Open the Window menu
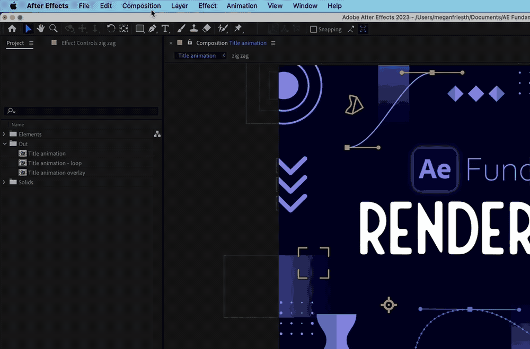The image size is (530, 349). [305, 6]
